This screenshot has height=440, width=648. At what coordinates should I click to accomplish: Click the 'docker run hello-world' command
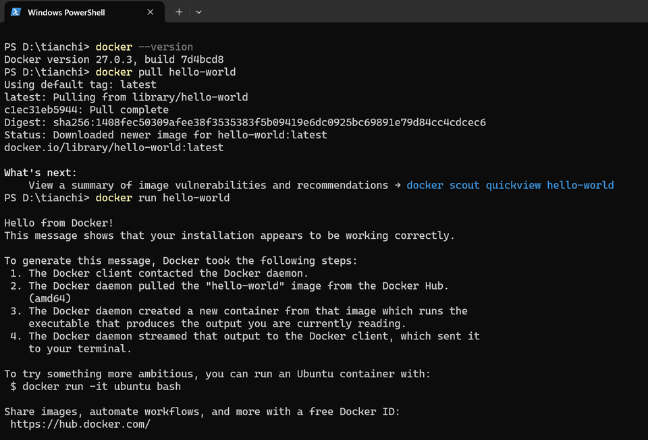tap(162, 198)
